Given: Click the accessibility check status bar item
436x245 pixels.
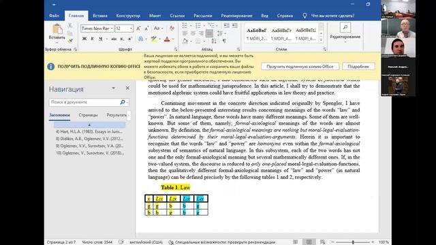Looking at the screenshot, I should pyautogui.click(x=222, y=242).
